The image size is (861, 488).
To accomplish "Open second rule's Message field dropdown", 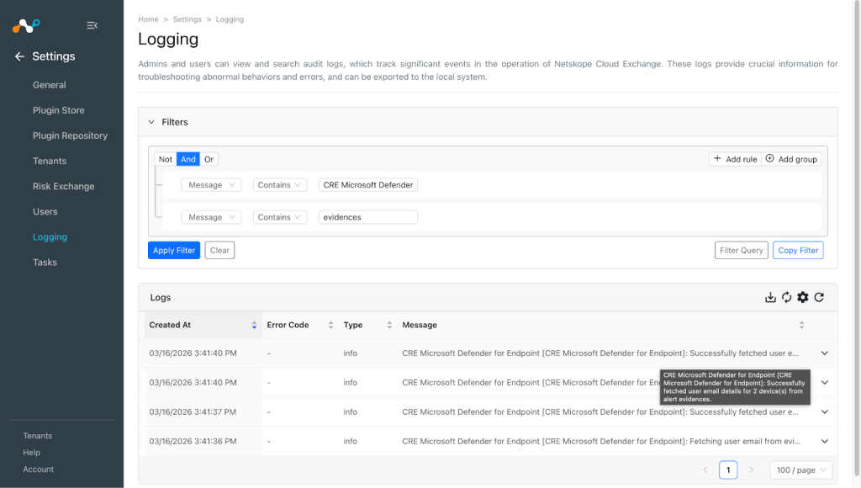I will [x=211, y=217].
